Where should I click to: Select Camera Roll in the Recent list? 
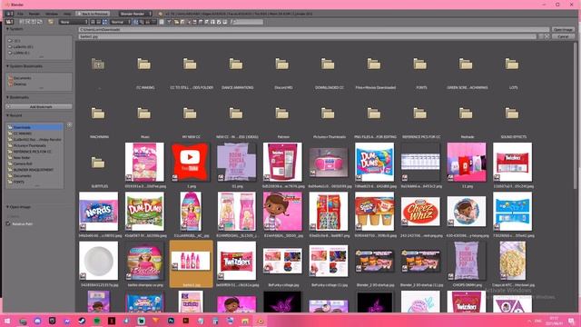point(34,163)
